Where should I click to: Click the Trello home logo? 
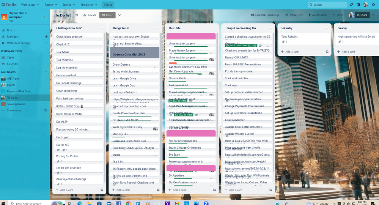point(9,5)
